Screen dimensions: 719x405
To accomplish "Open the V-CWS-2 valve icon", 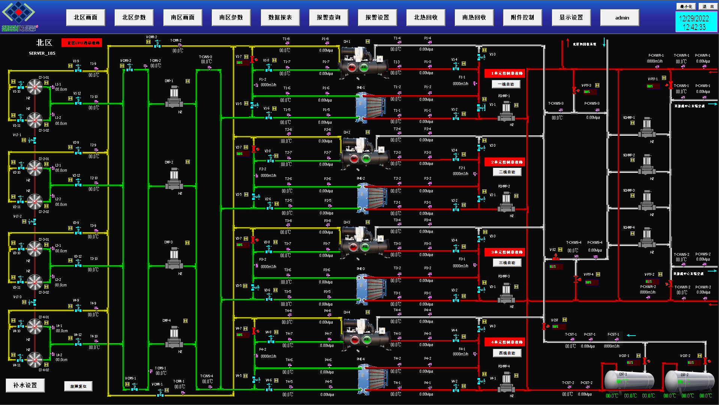I will point(129,67).
